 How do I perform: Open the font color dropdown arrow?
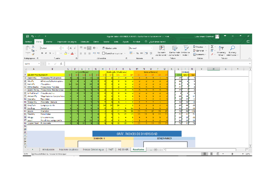75,53
